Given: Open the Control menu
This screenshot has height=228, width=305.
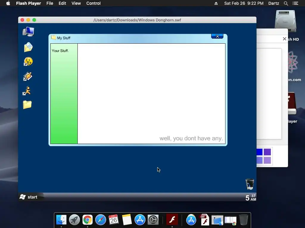Looking at the screenshot, I should tap(93, 3).
